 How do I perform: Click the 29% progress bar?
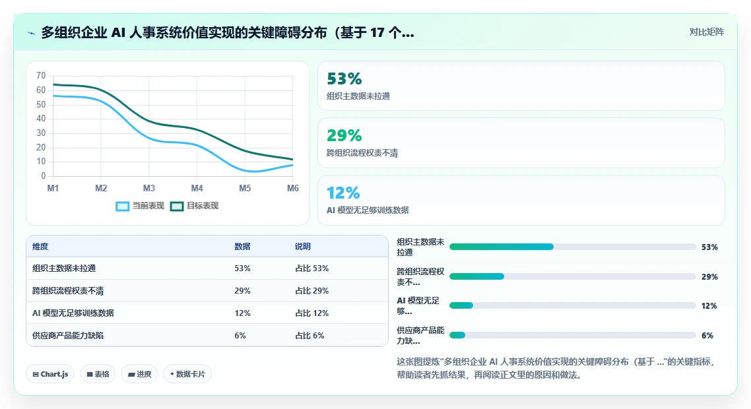tap(572, 277)
